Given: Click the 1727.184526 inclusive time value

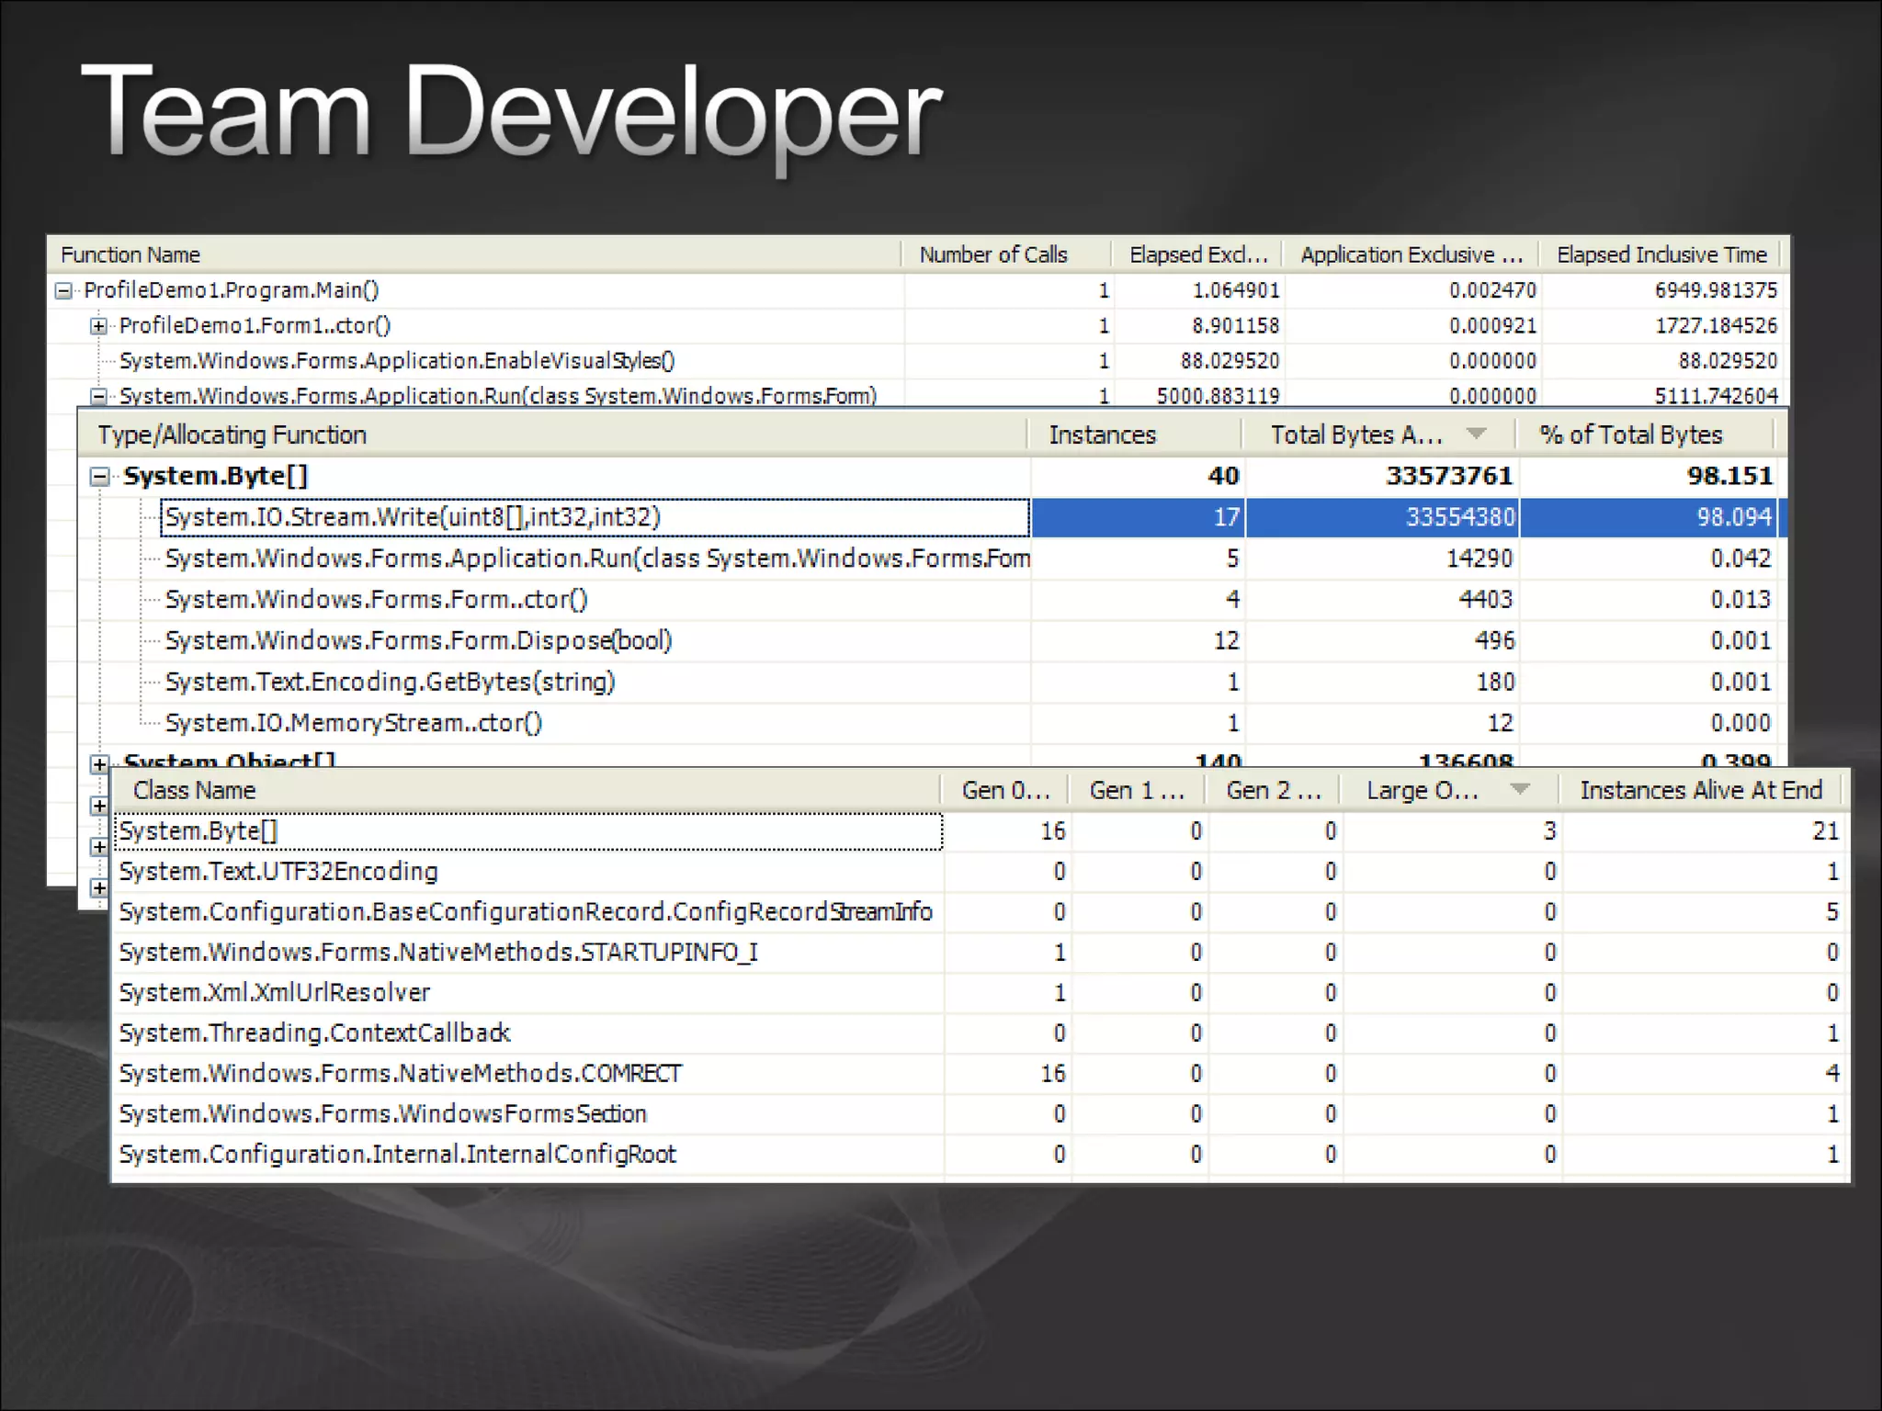Looking at the screenshot, I should [x=1716, y=326].
